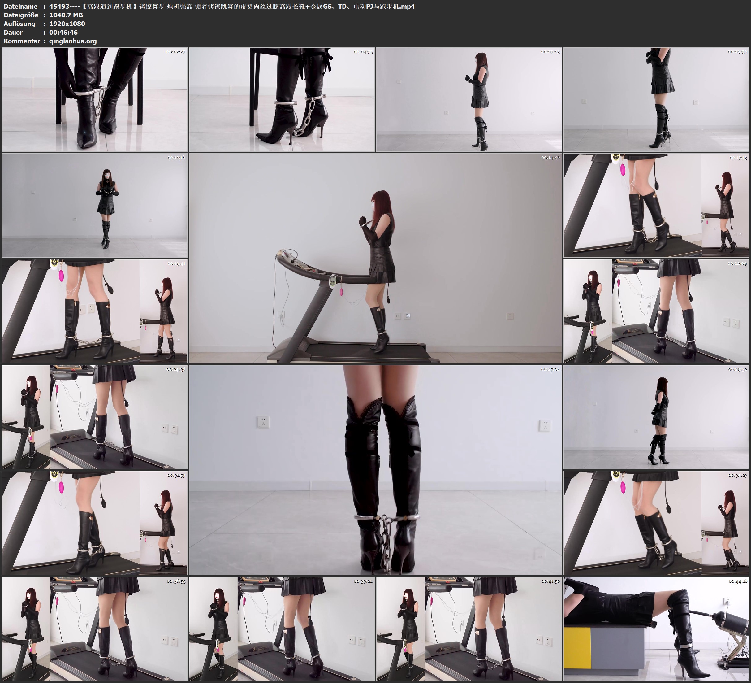Click the 00:22:09 thumbnail
The height and width of the screenshot is (683, 751).
pos(656,311)
